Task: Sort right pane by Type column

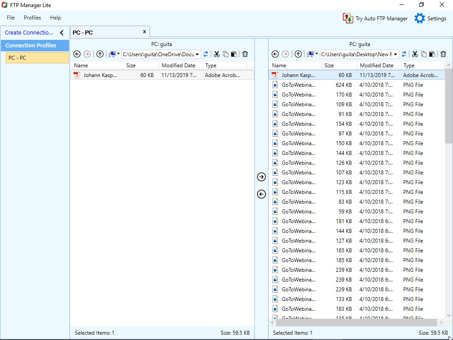Action: point(423,66)
